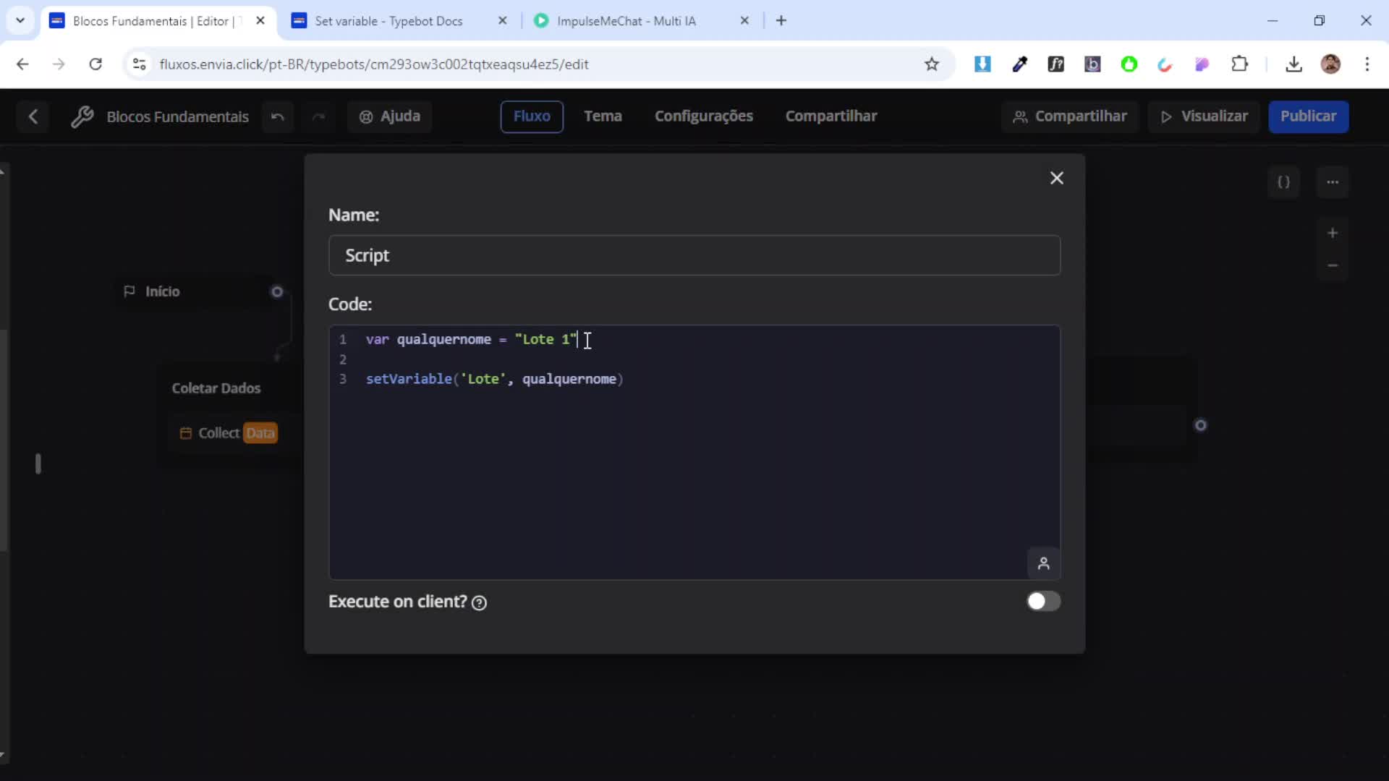Screen dimensions: 1389x781
Task: Open canvas options via the three-dots icon
Action: [x=1333, y=182]
